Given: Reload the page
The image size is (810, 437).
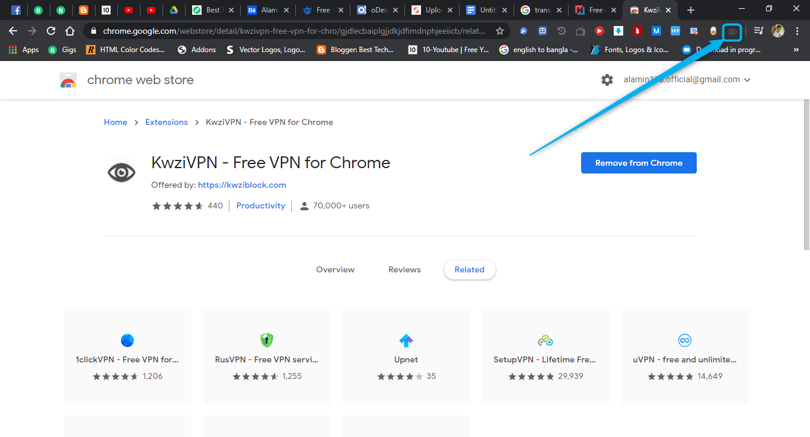Looking at the screenshot, I should click(x=51, y=31).
